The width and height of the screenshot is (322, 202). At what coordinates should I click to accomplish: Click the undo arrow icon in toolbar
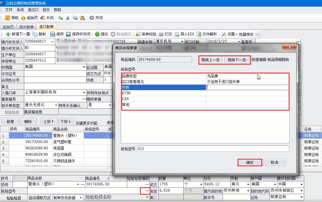61,18
